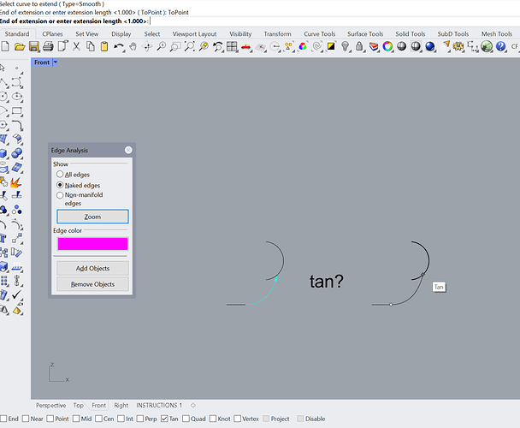
Task: Open the Curve Tools toolbar tab
Action: click(319, 34)
